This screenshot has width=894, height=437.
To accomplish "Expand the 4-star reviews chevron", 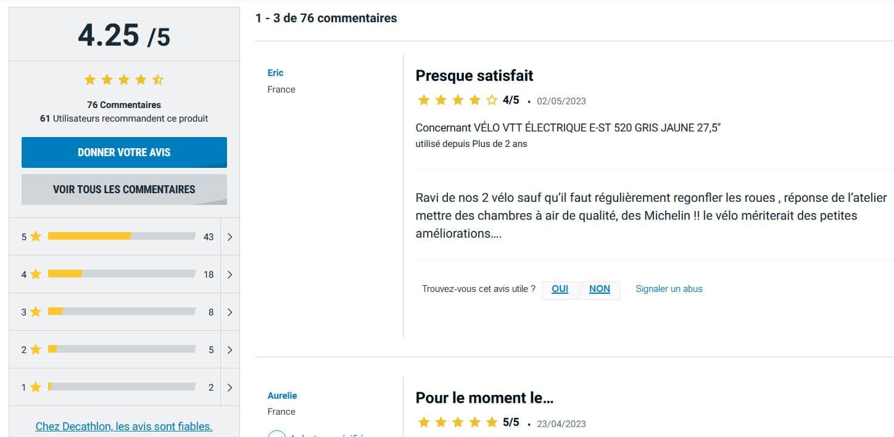I will 230,274.
